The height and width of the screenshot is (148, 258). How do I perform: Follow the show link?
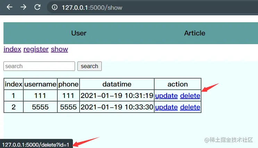pyautogui.click(x=59, y=49)
